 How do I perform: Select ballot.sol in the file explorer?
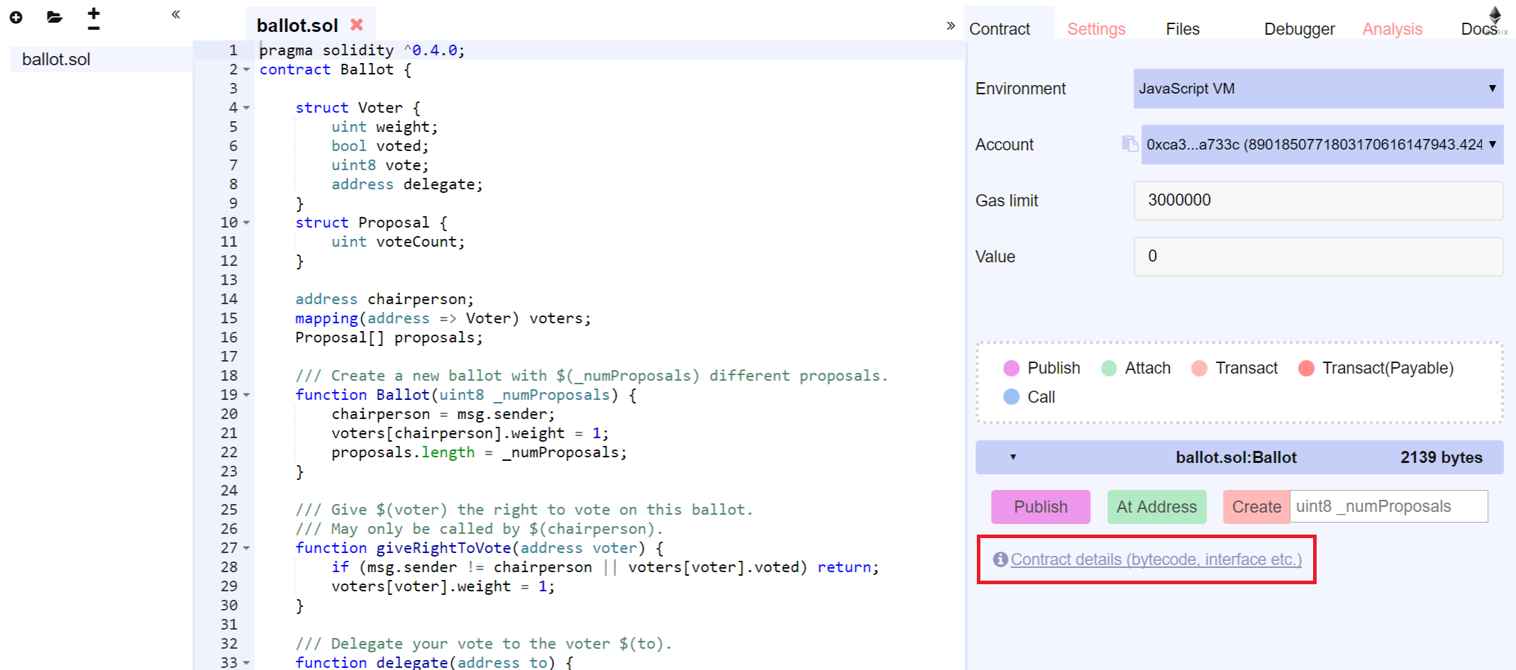click(101, 60)
